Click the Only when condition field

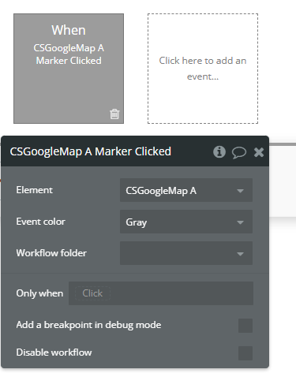coord(161,293)
